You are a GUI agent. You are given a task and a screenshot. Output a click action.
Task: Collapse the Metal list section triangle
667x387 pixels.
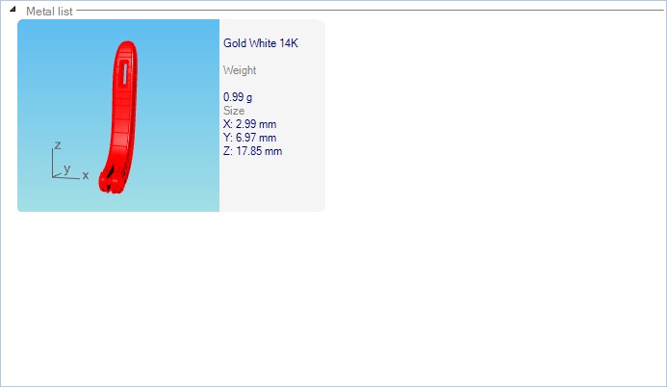(13, 11)
